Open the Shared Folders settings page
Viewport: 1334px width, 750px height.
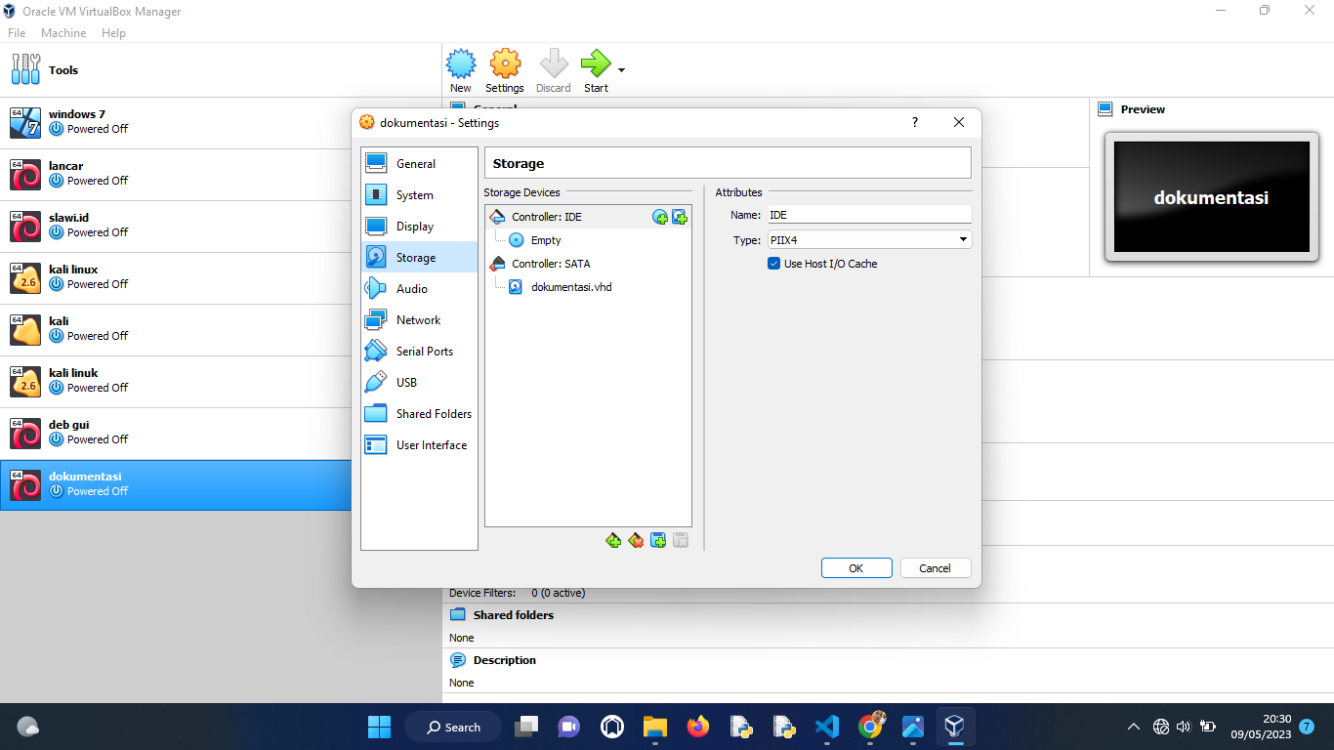coord(419,414)
